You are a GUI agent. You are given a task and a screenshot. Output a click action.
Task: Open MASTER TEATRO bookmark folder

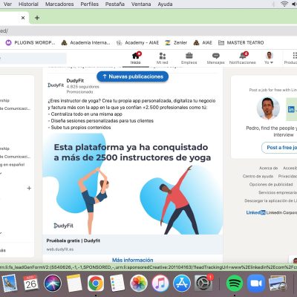click(x=241, y=42)
